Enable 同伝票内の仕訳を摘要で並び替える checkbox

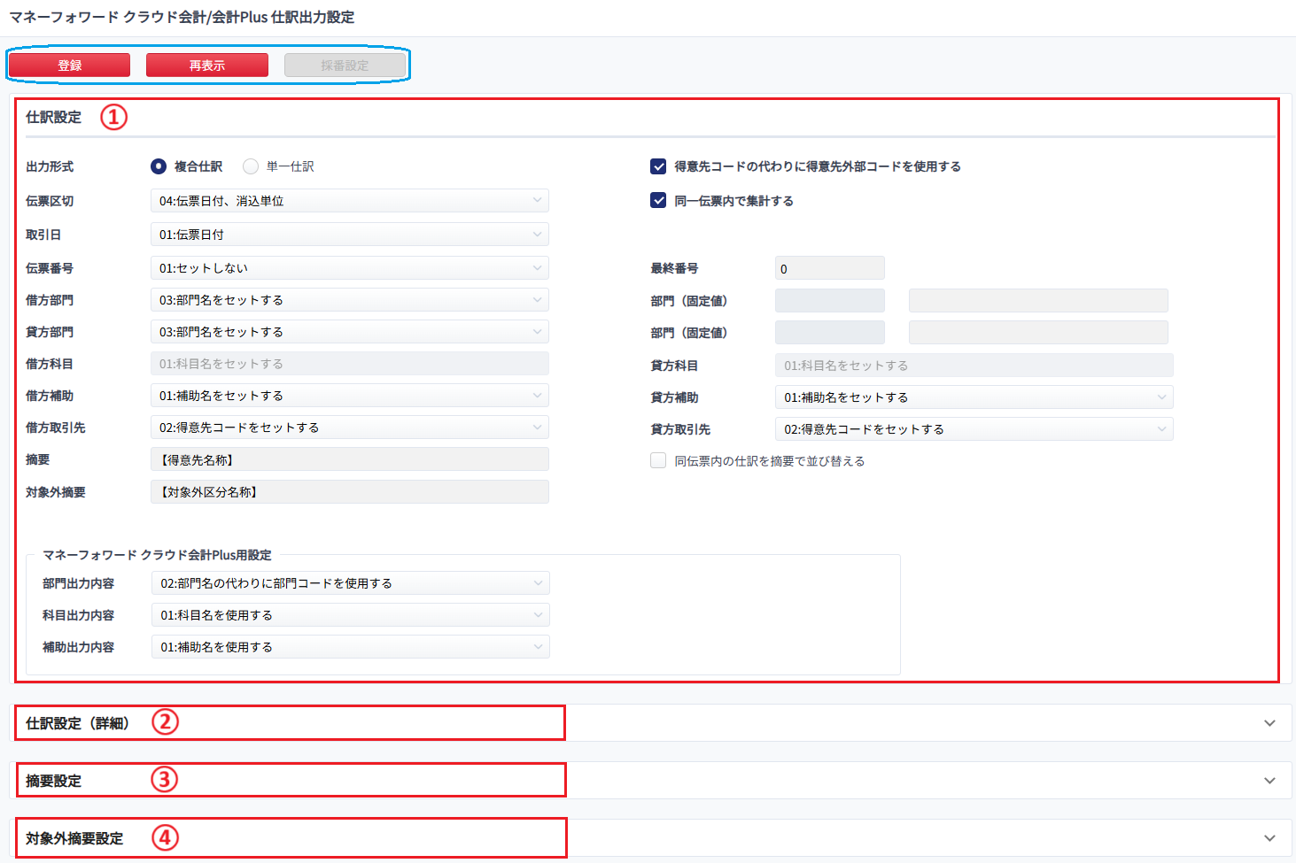click(658, 461)
